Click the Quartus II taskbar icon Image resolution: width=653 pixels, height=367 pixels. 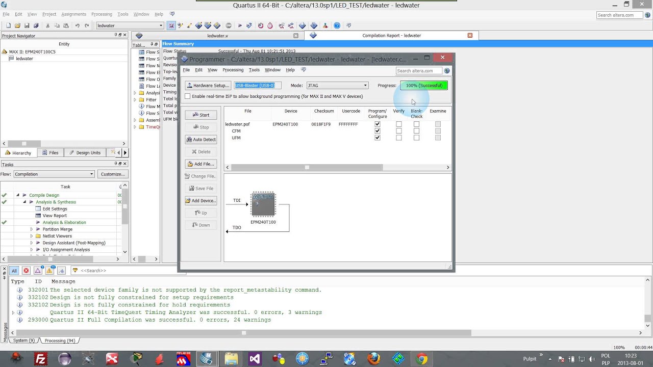point(207,359)
